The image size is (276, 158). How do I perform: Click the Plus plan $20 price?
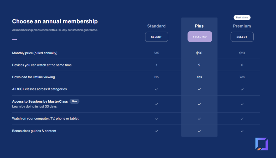[x=199, y=53]
